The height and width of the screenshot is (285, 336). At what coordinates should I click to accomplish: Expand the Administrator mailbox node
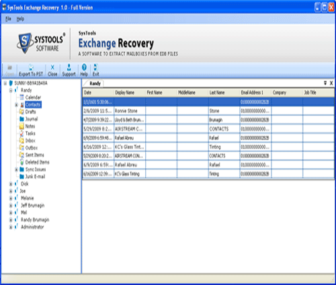coord(11,227)
